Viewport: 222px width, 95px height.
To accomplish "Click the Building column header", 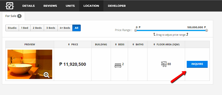I will 101,44.
